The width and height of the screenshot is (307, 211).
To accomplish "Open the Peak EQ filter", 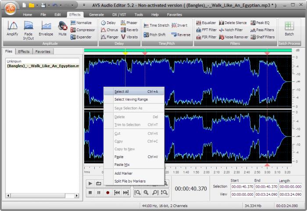I will pyautogui.click(x=260, y=23).
